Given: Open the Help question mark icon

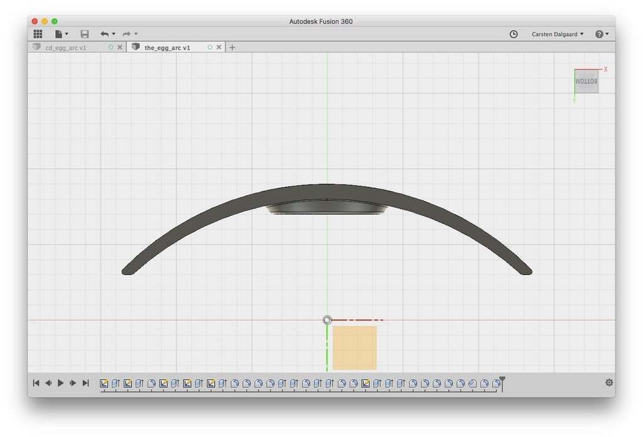Looking at the screenshot, I should tap(599, 34).
